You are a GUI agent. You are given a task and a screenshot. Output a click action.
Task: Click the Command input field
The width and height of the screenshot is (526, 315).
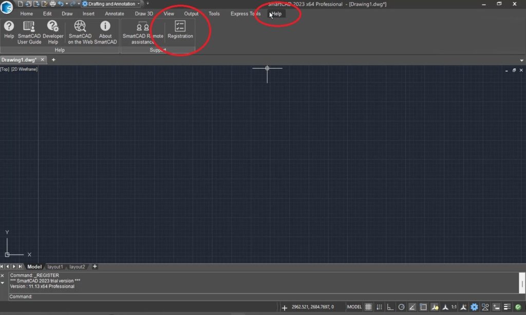pyautogui.click(x=257, y=297)
